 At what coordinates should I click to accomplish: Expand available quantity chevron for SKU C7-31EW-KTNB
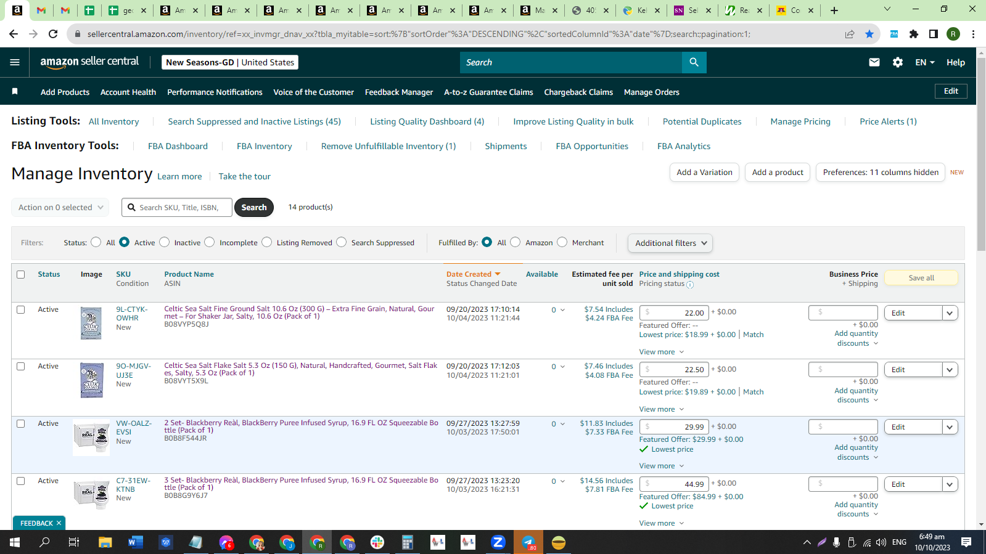pyautogui.click(x=562, y=481)
